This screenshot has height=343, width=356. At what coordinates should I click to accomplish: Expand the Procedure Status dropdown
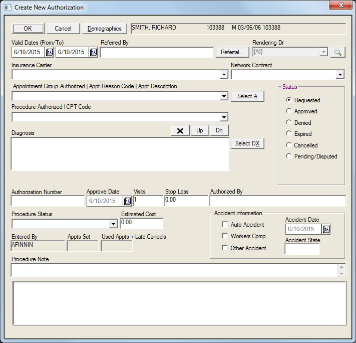pos(113,224)
